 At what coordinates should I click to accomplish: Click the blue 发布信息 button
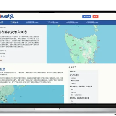[x=87, y=17]
